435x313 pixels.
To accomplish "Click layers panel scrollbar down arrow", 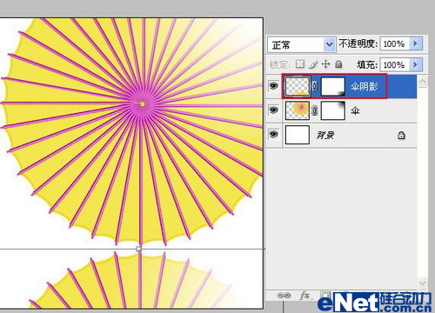I will (x=423, y=283).
